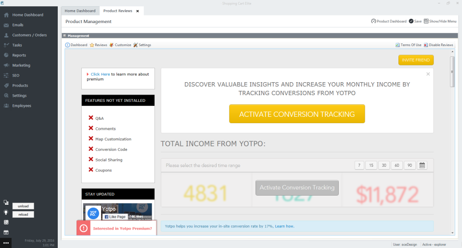Open the Tasks sidebar item
The height and width of the screenshot is (248, 462).
pyautogui.click(x=17, y=45)
